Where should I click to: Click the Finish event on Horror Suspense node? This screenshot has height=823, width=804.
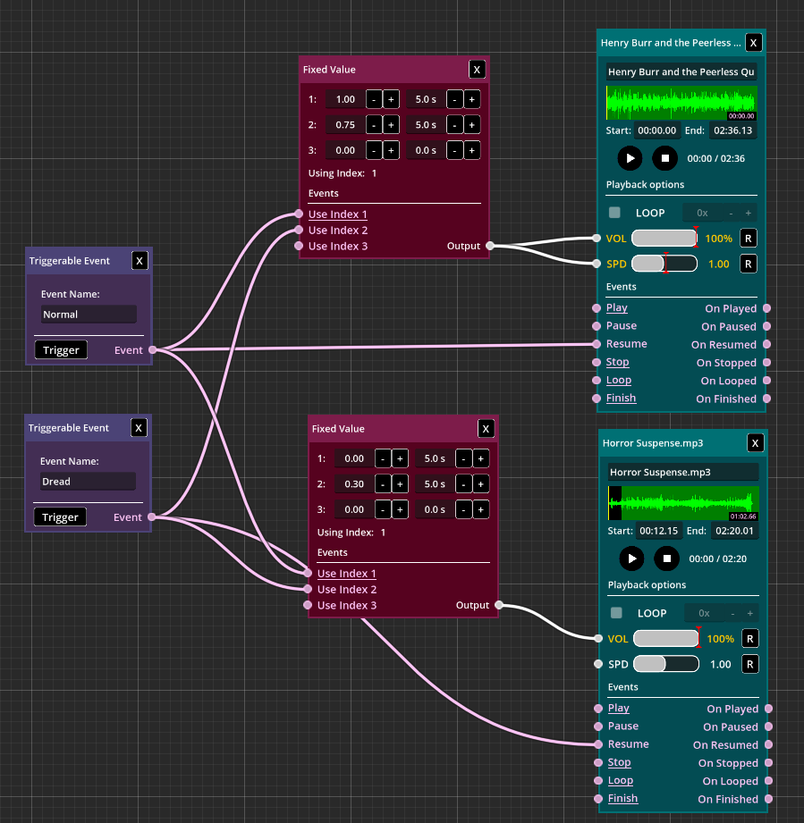(x=622, y=798)
